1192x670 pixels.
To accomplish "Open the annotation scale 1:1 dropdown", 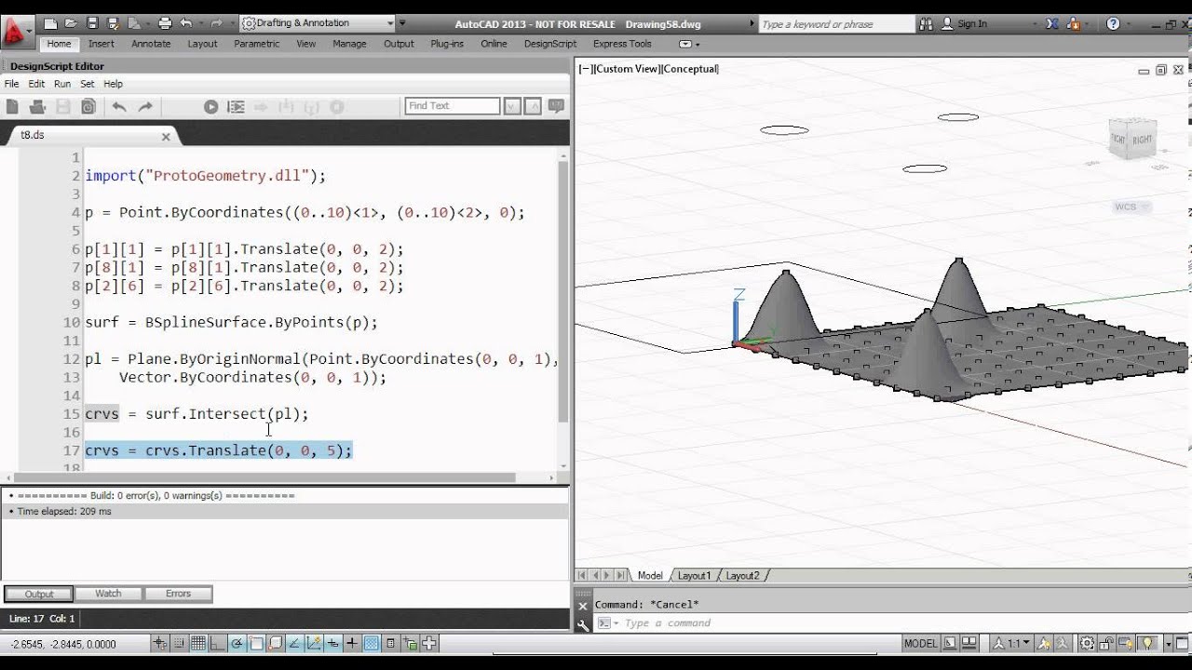I will point(1009,643).
